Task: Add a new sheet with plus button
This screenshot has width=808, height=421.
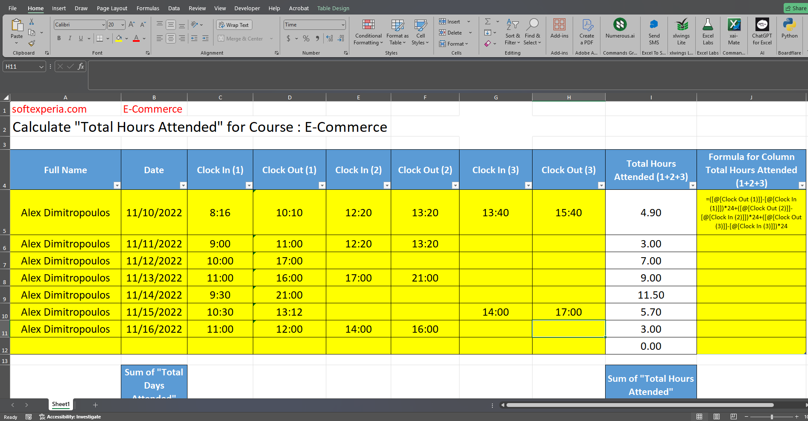Action: click(x=95, y=405)
